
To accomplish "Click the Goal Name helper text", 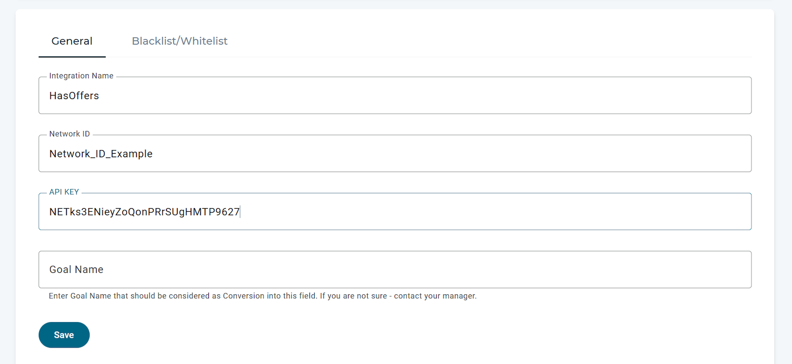I will 263,296.
